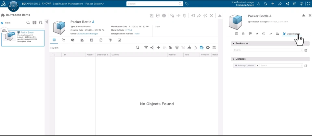Open the notifications megaphone icon
The image size is (312, 136).
pyautogui.click(x=266, y=4)
